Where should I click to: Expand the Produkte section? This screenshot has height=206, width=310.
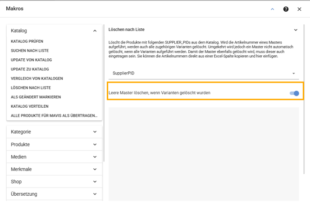click(x=54, y=145)
